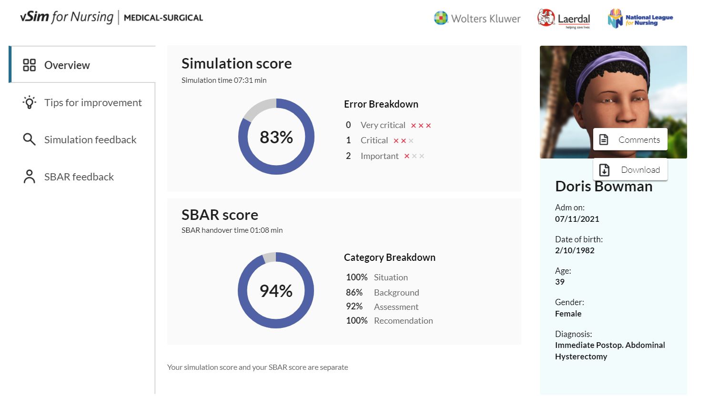Click the Wolters Kluwer logo
This screenshot has height=406, width=709.
click(x=477, y=19)
